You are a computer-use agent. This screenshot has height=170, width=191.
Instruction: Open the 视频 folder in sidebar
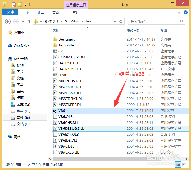pos(20,65)
